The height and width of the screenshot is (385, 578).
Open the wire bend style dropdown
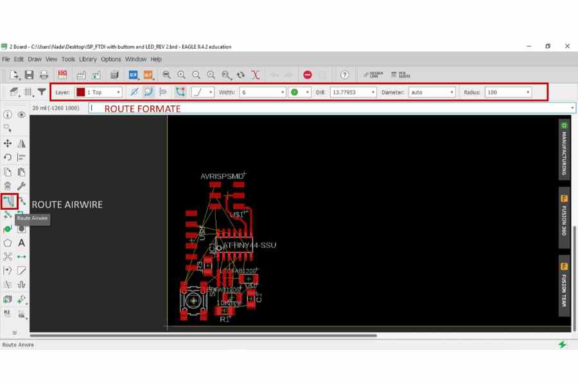pyautogui.click(x=203, y=92)
